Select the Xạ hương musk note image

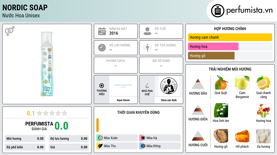coord(263,136)
